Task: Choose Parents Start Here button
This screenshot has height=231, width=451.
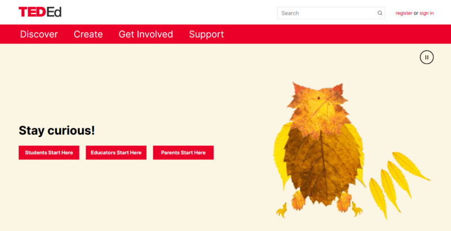Action: coord(183,153)
